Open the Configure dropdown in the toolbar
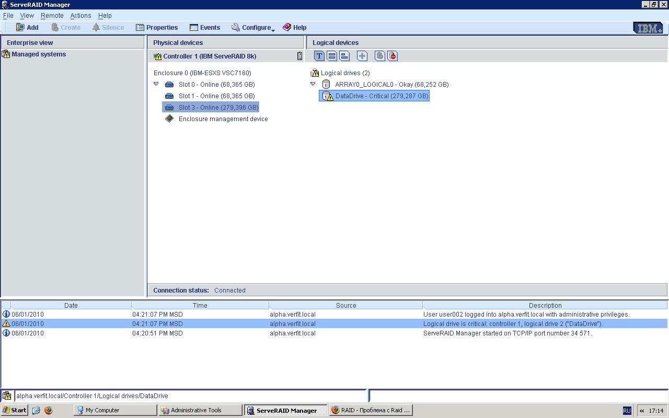Viewport: 669px width, 418px height. pos(253,28)
